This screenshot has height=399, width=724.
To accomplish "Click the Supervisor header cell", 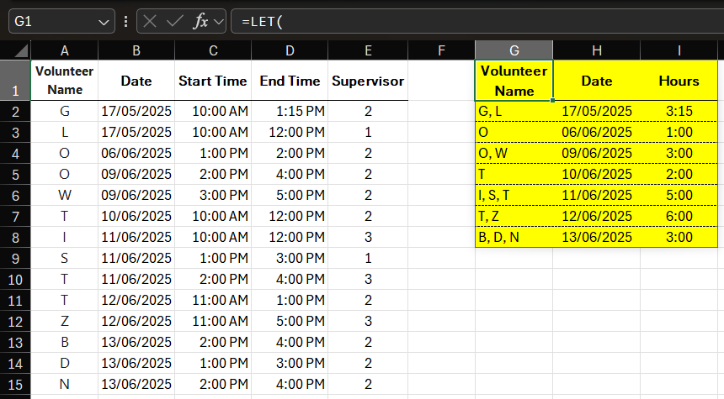I will tap(368, 81).
